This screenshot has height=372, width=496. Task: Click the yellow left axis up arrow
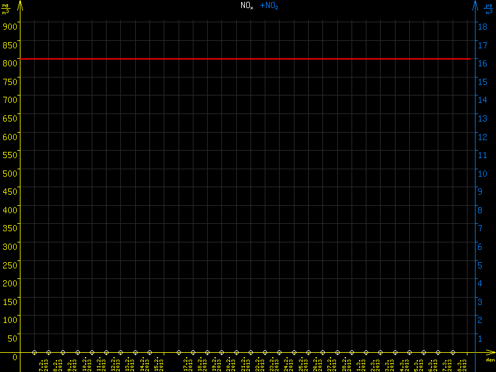click(x=20, y=6)
